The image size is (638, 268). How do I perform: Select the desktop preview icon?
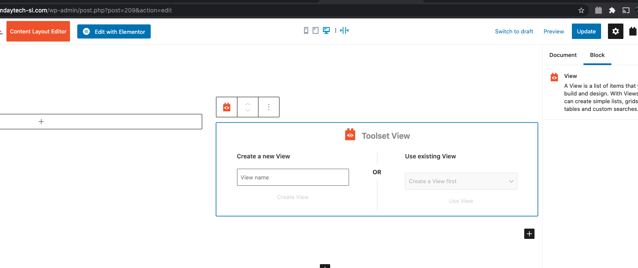[x=326, y=30]
